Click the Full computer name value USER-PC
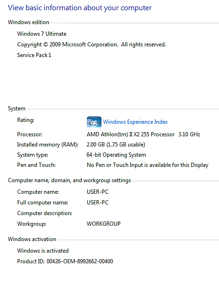This screenshot has width=219, height=292. point(97,203)
